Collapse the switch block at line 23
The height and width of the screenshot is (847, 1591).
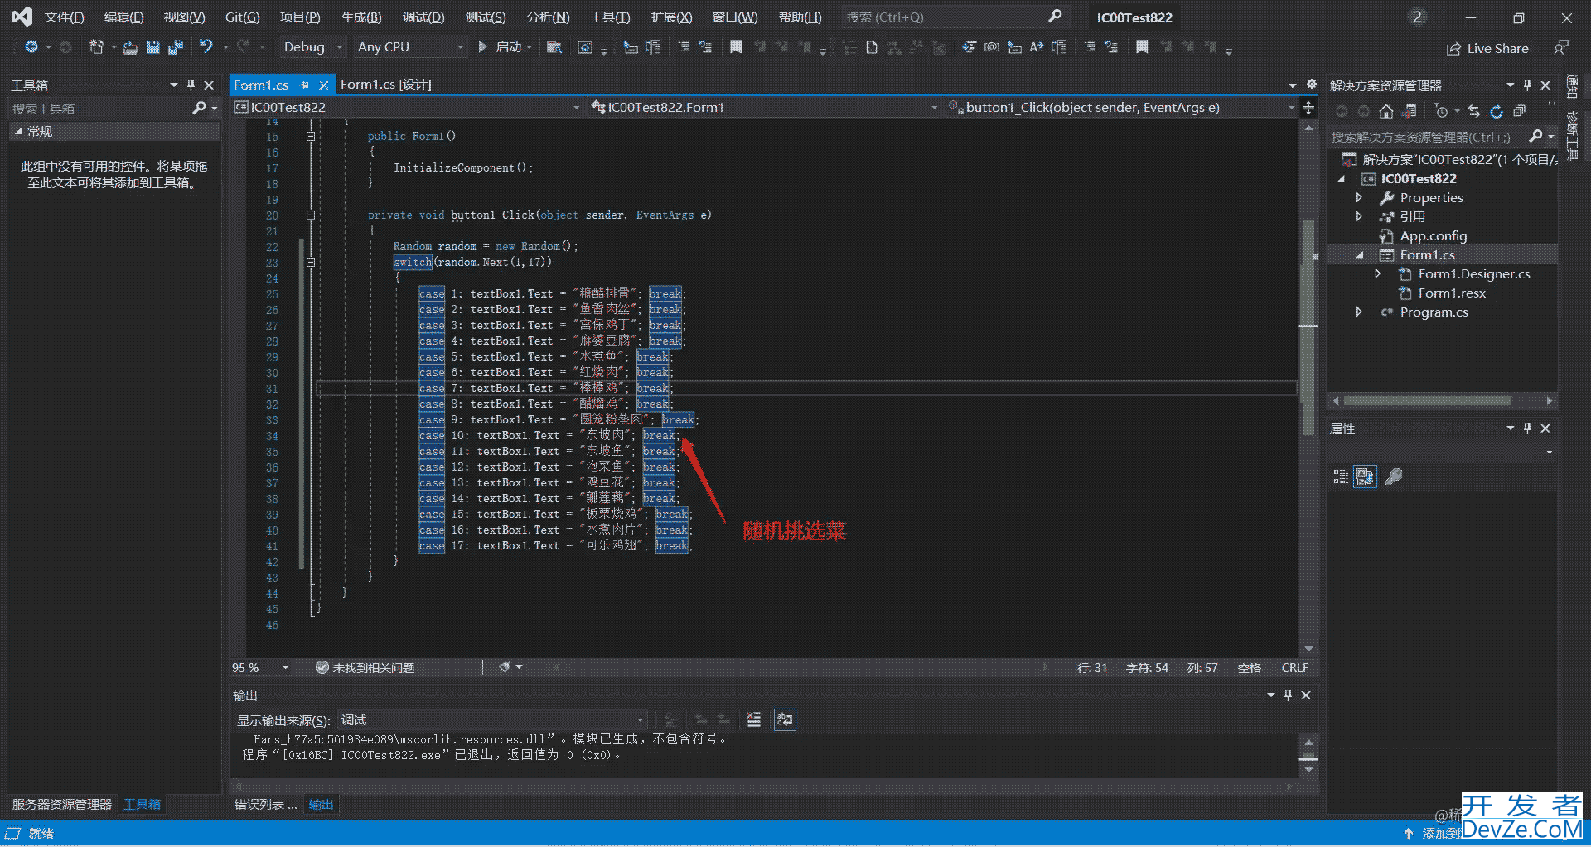(311, 262)
